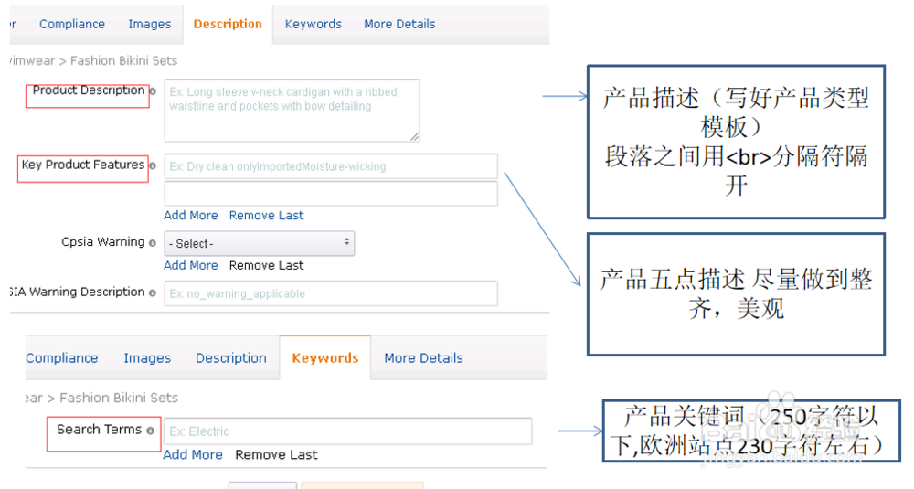Switch to Images tab in upper form
Screen dimensions: 914x489
click(150, 24)
